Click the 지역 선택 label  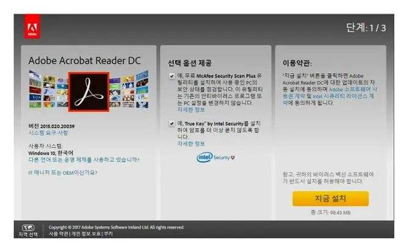28,234
